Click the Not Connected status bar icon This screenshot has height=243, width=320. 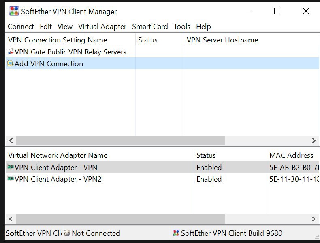[67, 233]
